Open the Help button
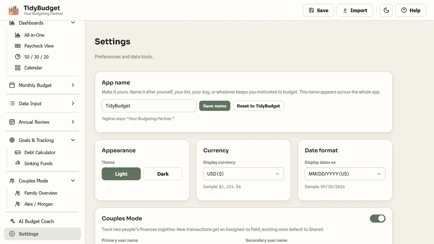This screenshot has width=434, height=244. (x=410, y=10)
